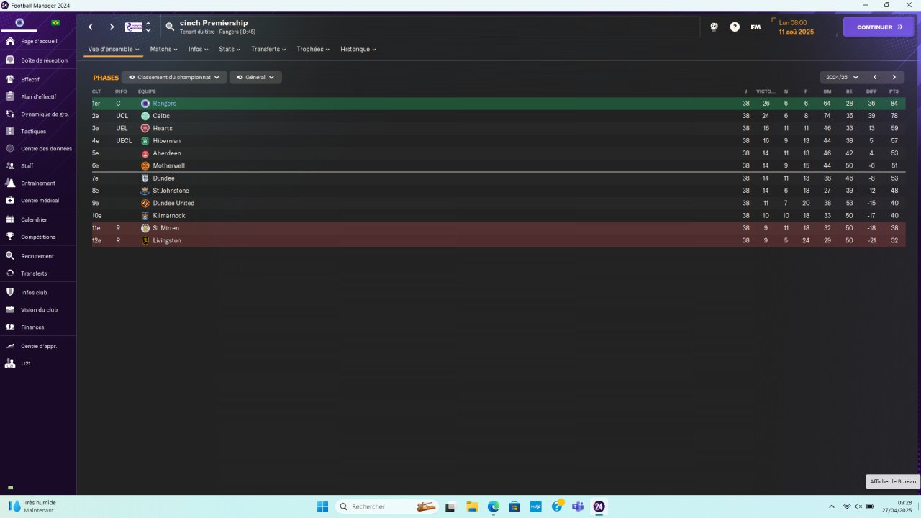Click St Mirren's 38 points value
Screen dimensions: 921x518
point(894,228)
